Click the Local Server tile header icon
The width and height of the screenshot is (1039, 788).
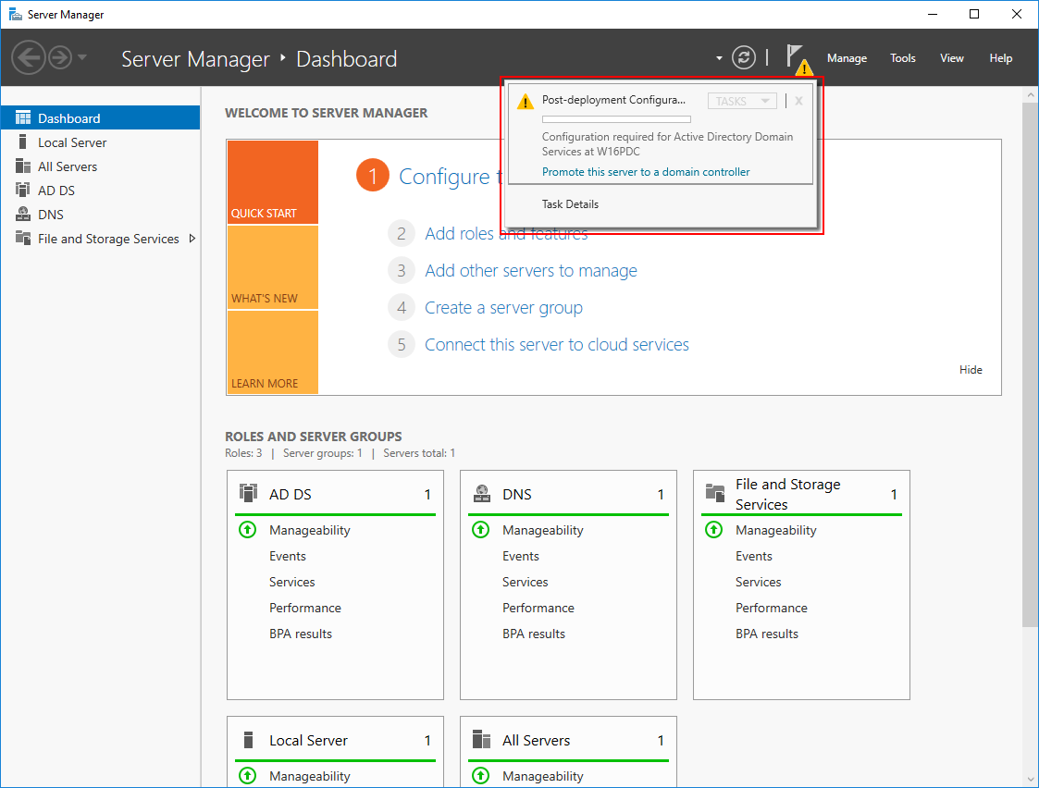pos(249,739)
